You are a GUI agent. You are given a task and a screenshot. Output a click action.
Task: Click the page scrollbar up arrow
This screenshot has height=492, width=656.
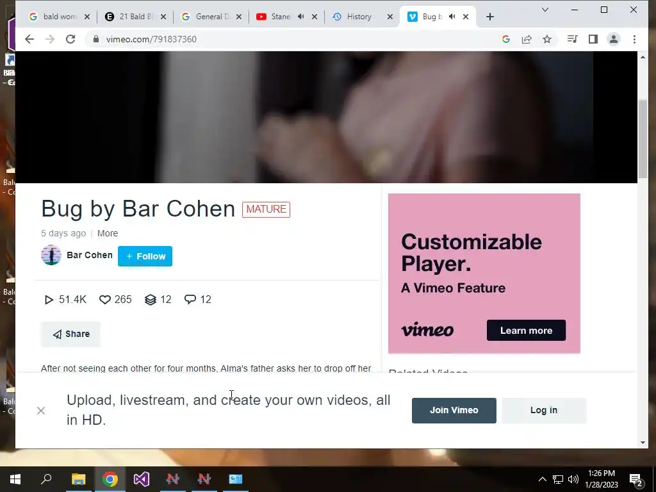(643, 56)
